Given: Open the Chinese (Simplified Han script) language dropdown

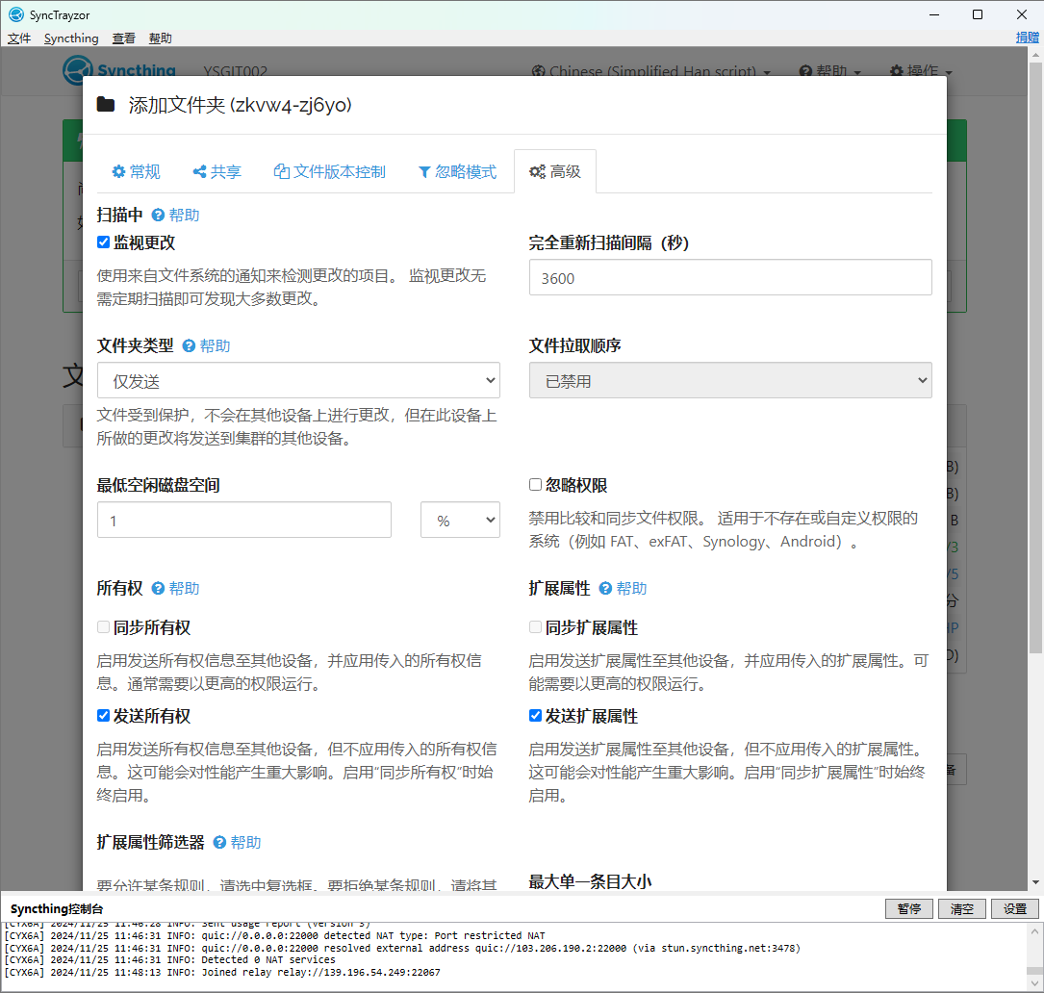Looking at the screenshot, I should [x=651, y=71].
